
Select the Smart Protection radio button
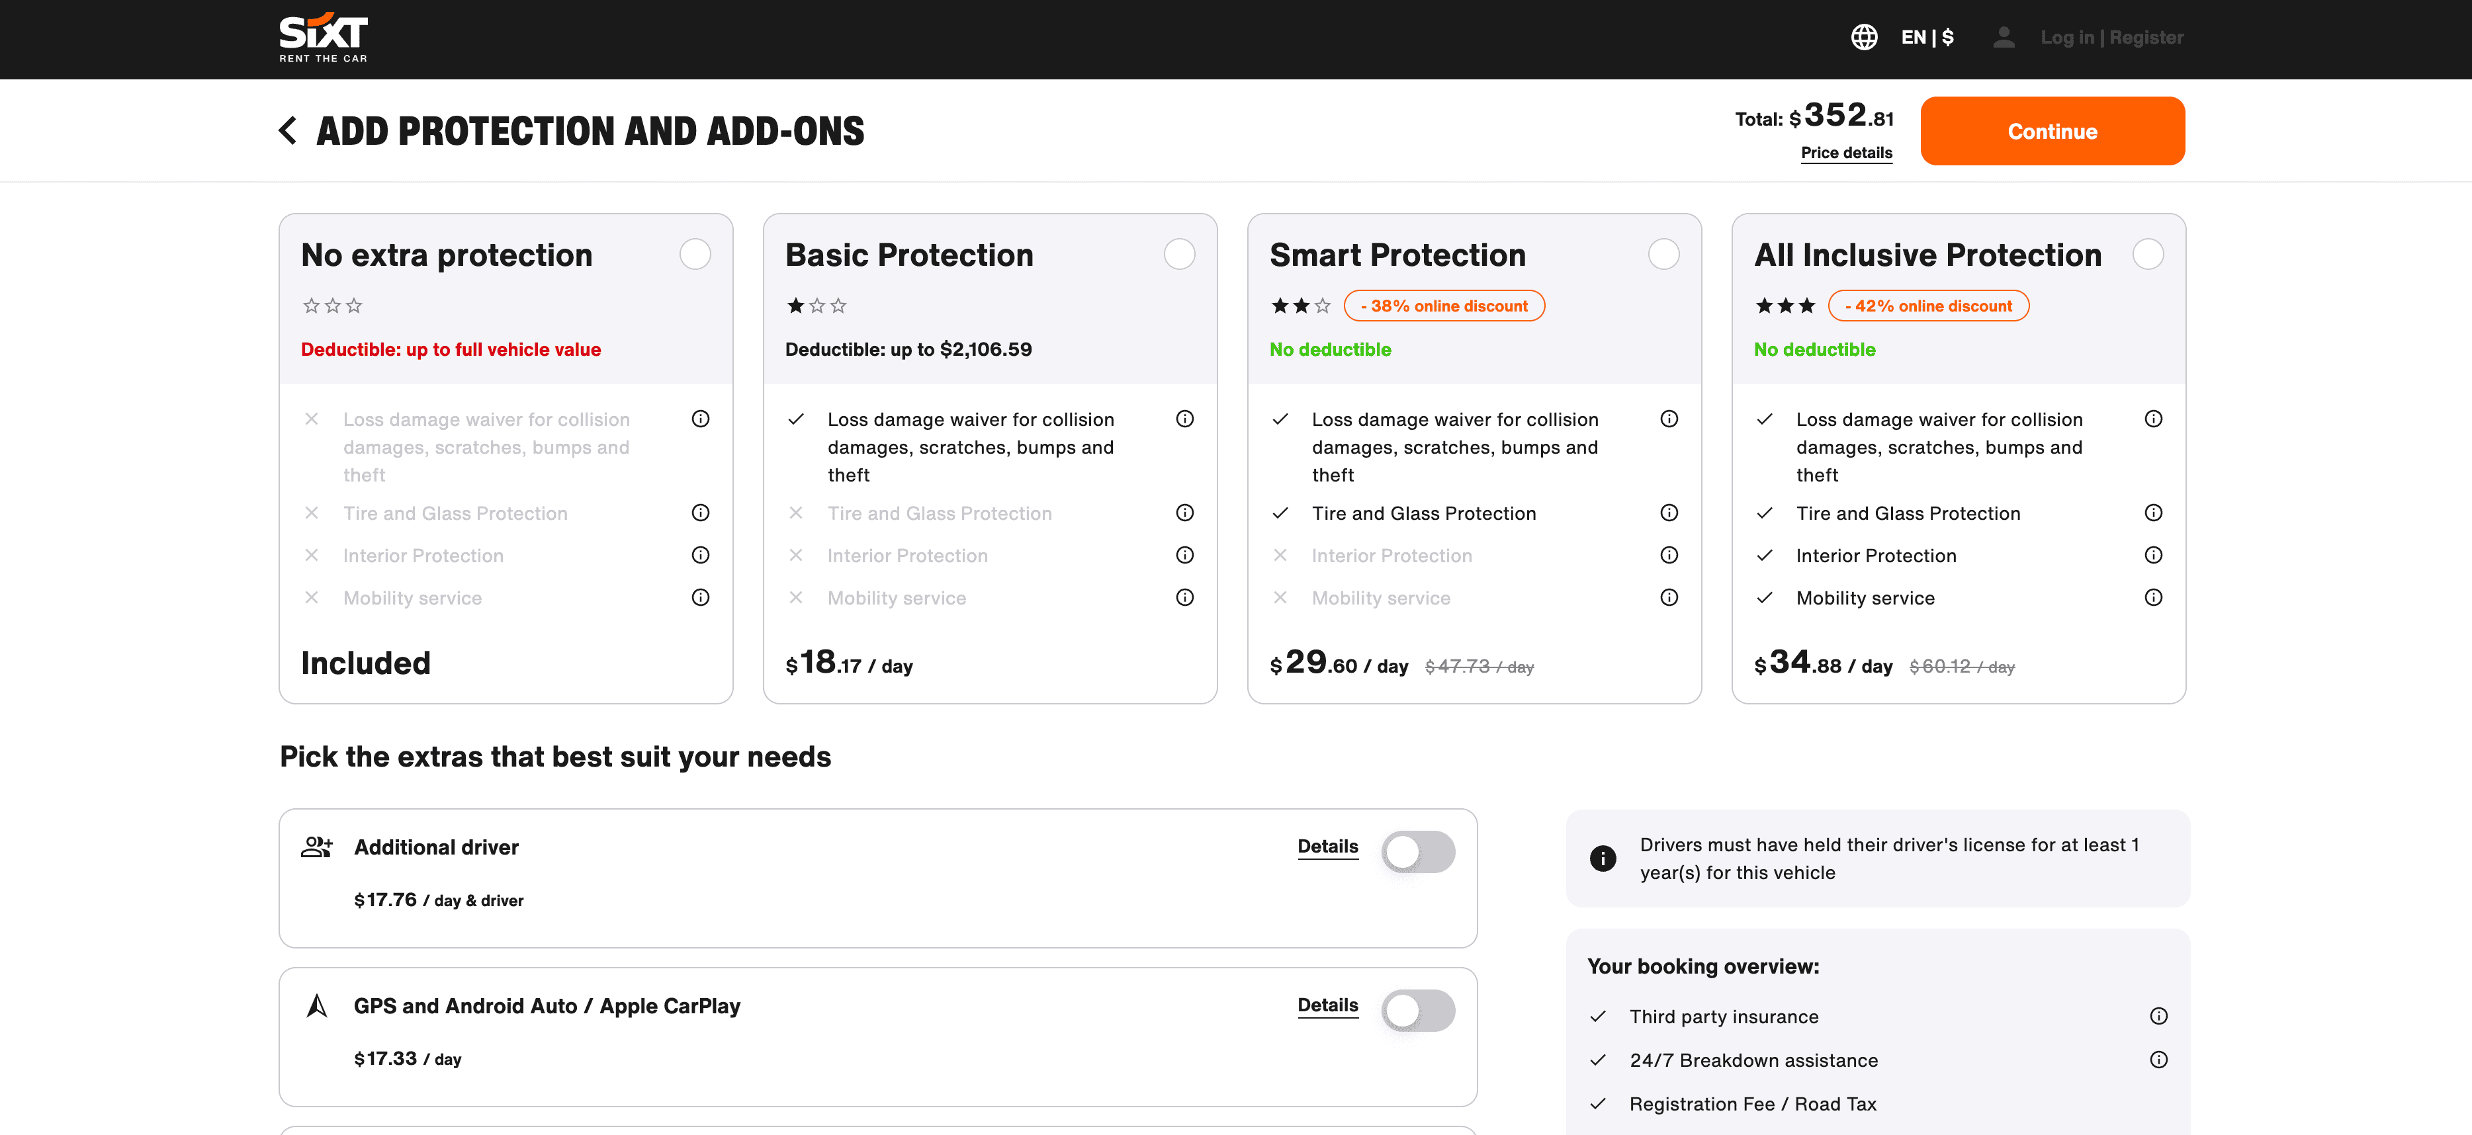1663,254
